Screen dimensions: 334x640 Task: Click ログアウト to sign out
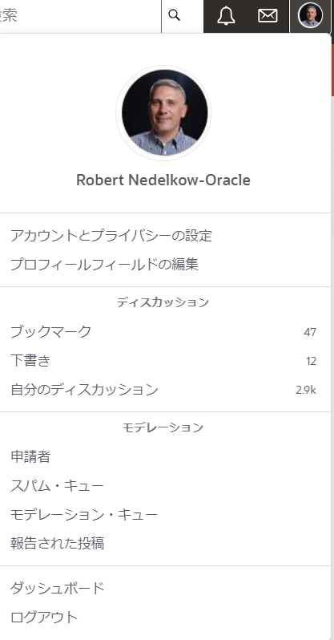point(163,618)
